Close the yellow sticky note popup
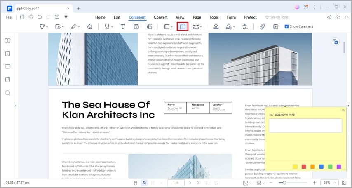352x188 pixels. [343, 110]
